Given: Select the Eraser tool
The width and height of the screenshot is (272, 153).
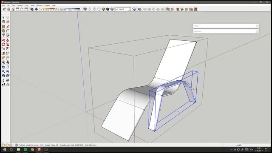Looking at the screenshot, I should point(8,22).
